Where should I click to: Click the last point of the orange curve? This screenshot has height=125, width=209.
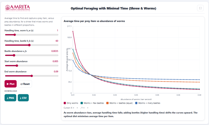coord(199,82)
